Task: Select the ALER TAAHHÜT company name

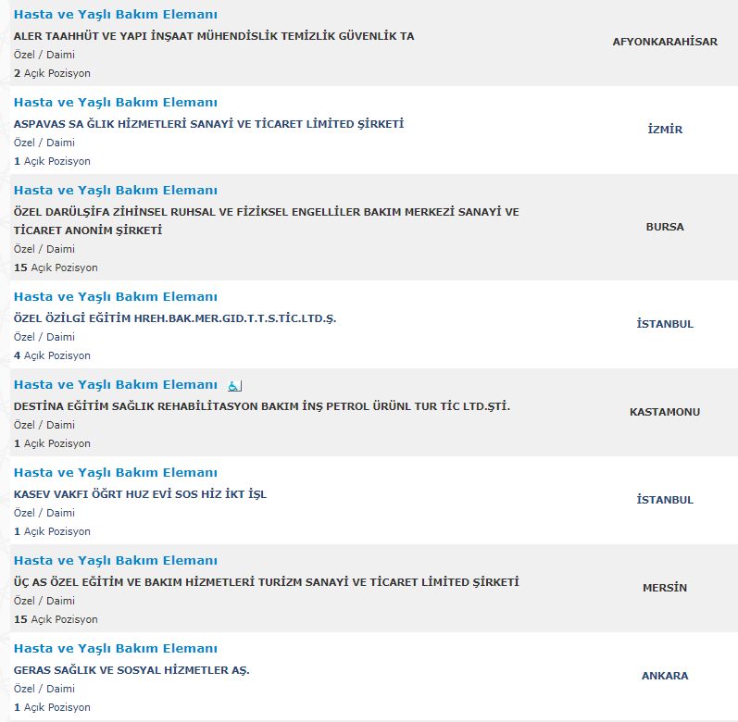Action: tap(214, 36)
